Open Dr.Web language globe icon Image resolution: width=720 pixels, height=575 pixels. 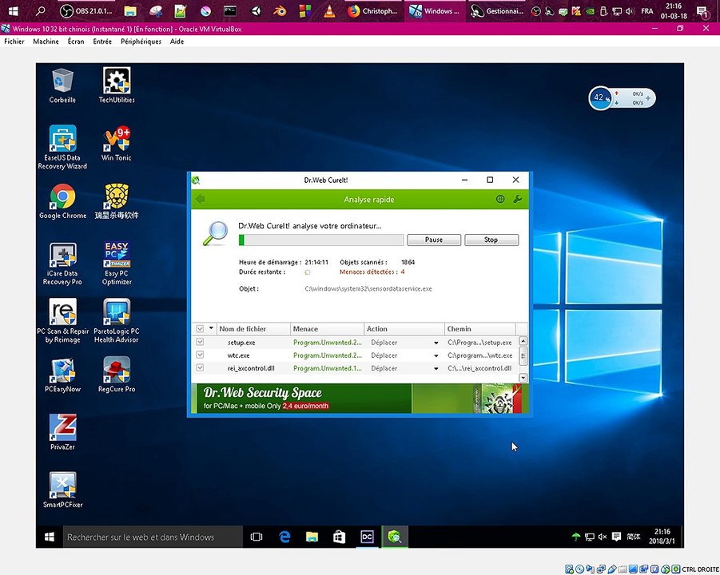click(500, 199)
